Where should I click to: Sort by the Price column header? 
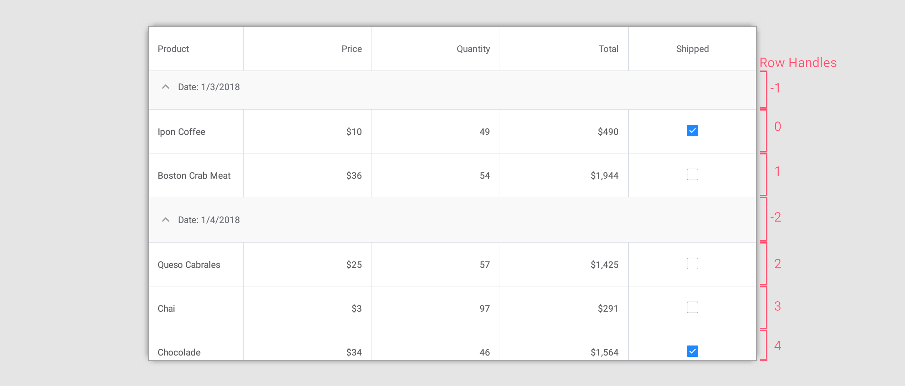pos(352,49)
